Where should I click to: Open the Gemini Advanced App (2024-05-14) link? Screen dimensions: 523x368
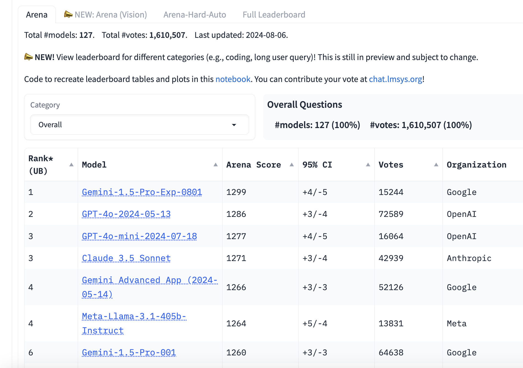150,287
